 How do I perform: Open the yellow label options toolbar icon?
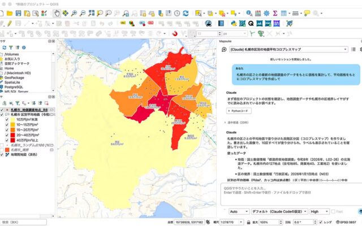coord(123,23)
